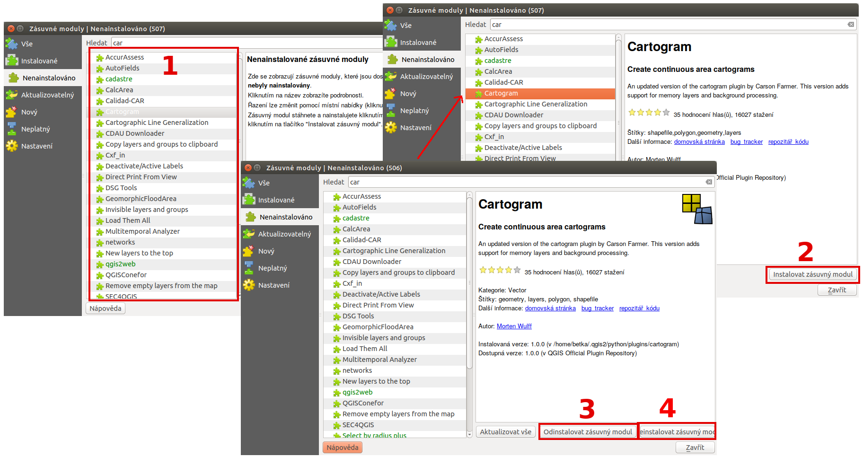Click Nový star icon in left window

click(x=11, y=112)
